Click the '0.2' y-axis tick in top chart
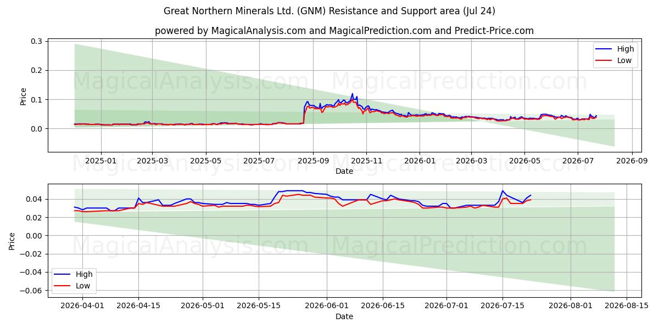Screen dimensions: 659x329 (x=37, y=70)
